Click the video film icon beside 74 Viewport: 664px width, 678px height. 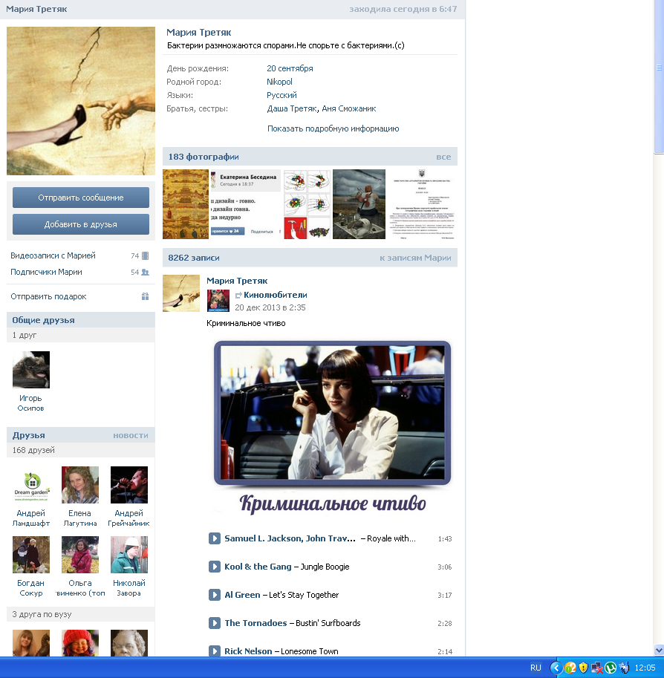point(146,255)
